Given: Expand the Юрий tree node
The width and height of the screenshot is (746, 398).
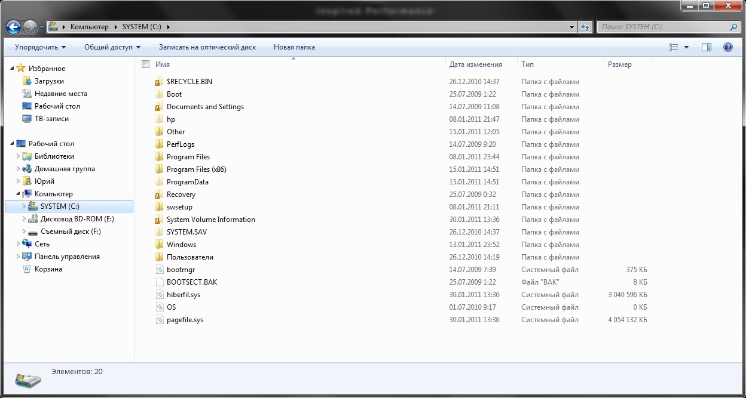Looking at the screenshot, I should pos(19,181).
